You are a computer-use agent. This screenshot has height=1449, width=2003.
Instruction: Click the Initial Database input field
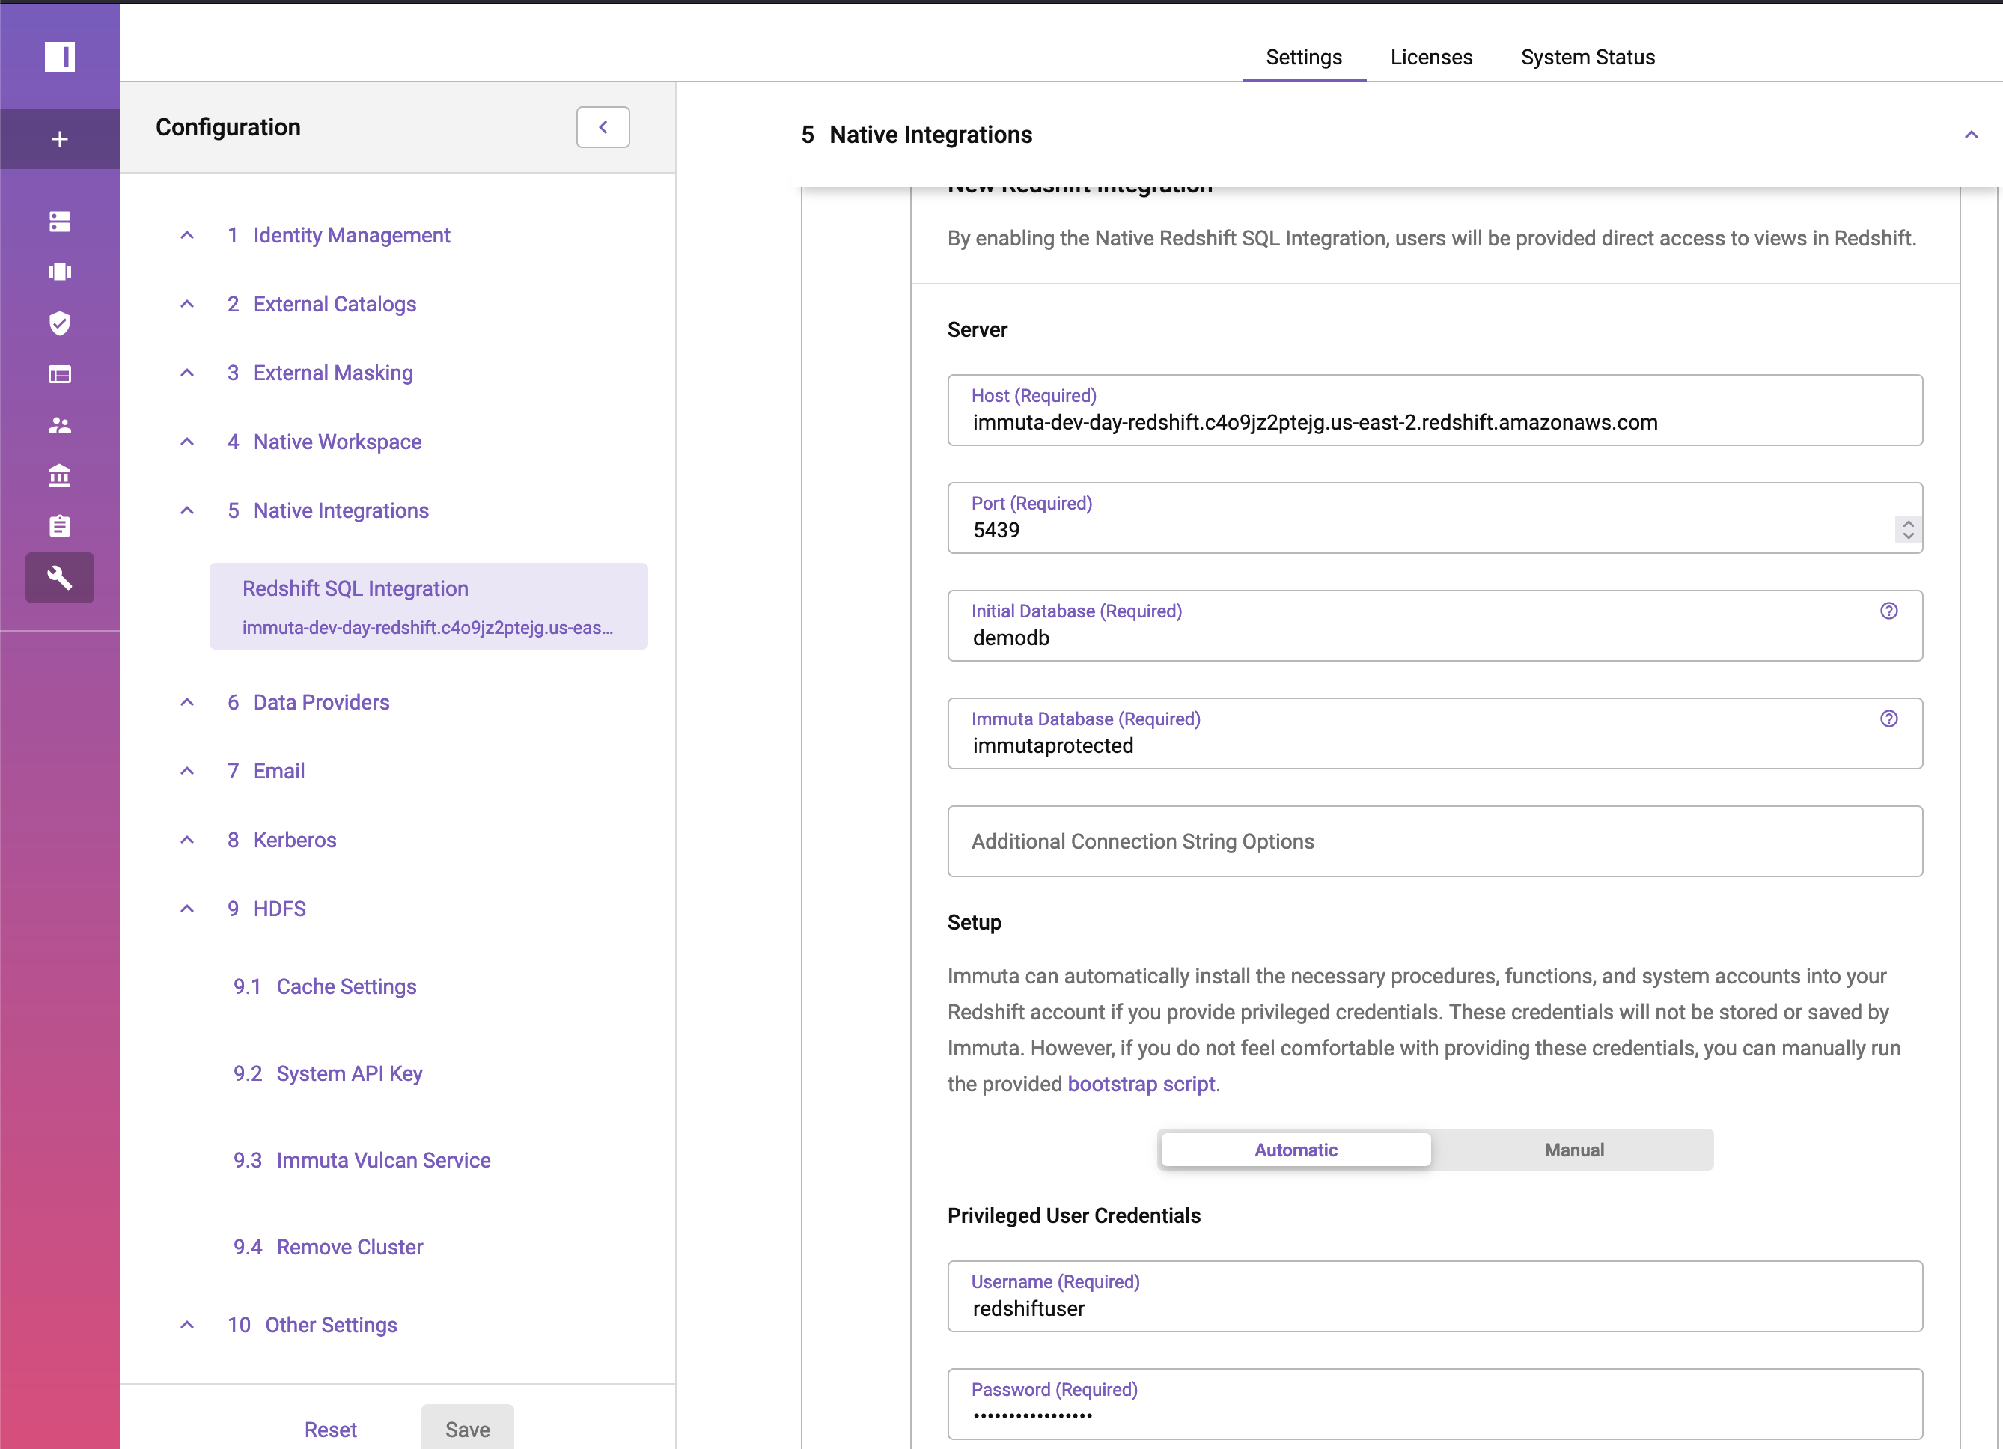point(1435,626)
